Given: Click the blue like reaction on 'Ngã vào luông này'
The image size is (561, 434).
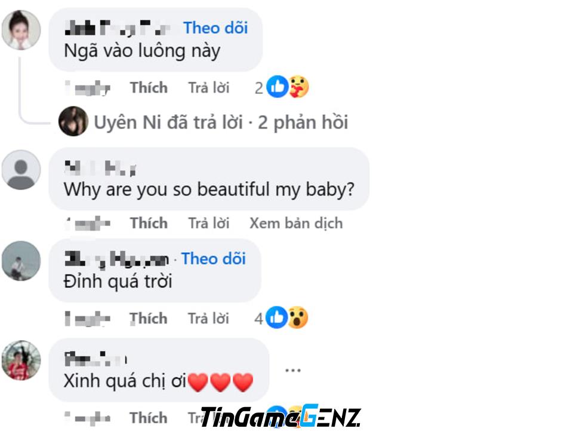Looking at the screenshot, I should coord(278,87).
